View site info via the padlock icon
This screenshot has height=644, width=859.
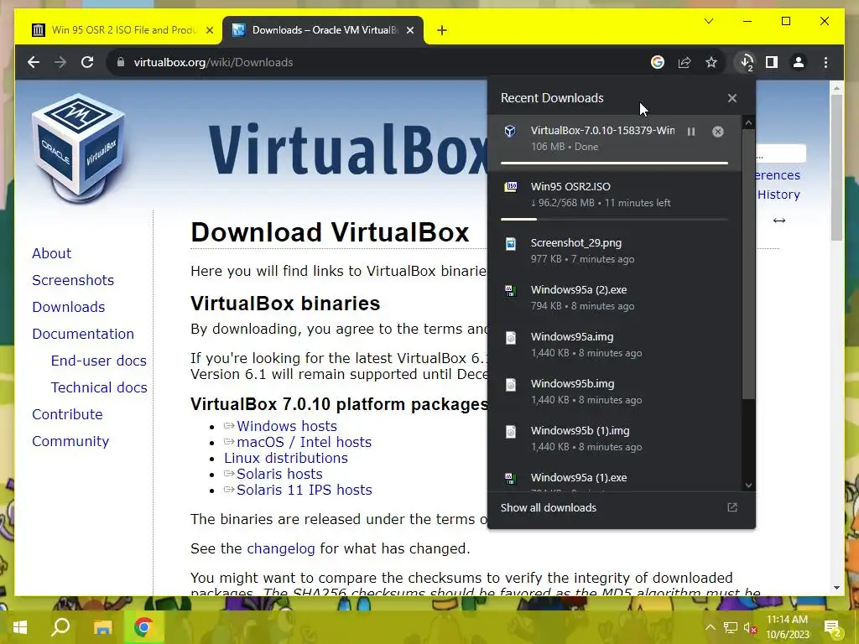[121, 62]
